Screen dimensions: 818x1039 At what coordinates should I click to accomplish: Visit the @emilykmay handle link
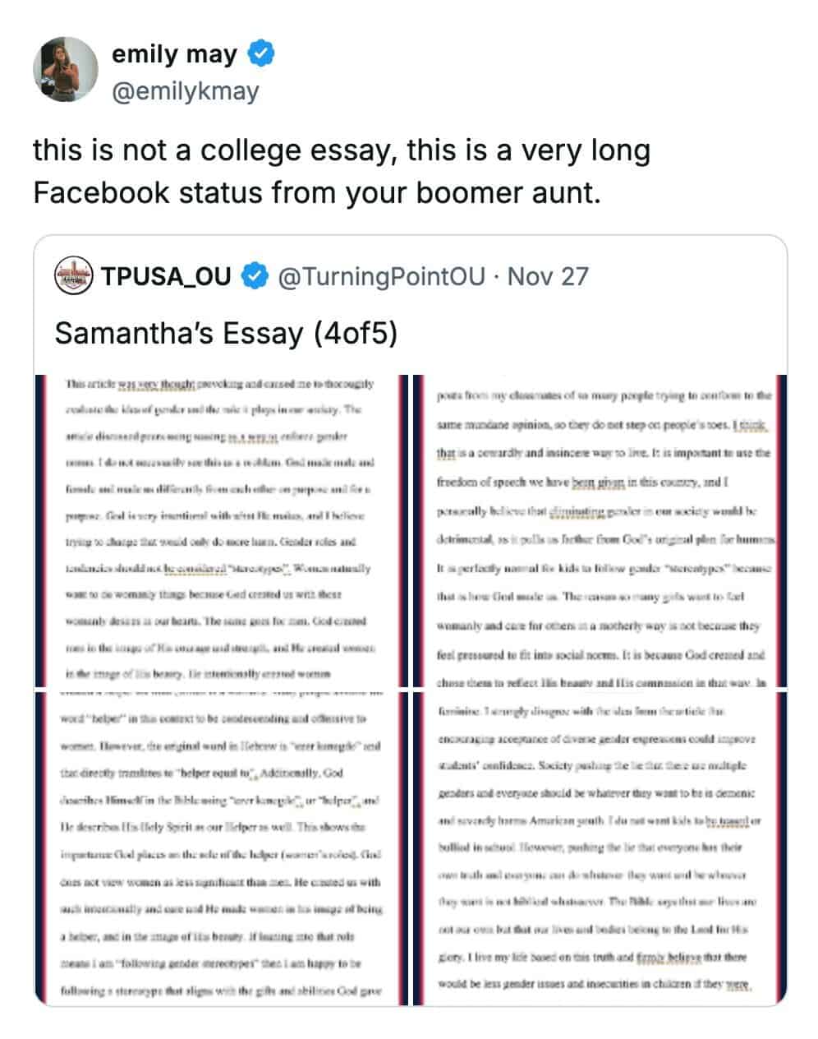pyautogui.click(x=185, y=91)
